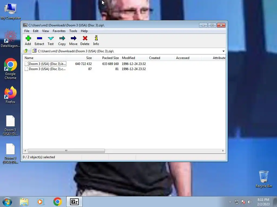Open the Recycle Bin
The height and width of the screenshot is (207, 277).
tap(263, 179)
